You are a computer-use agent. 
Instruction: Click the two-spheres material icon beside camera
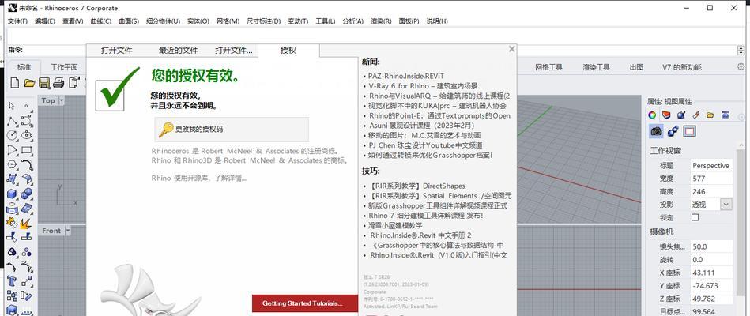point(673,131)
